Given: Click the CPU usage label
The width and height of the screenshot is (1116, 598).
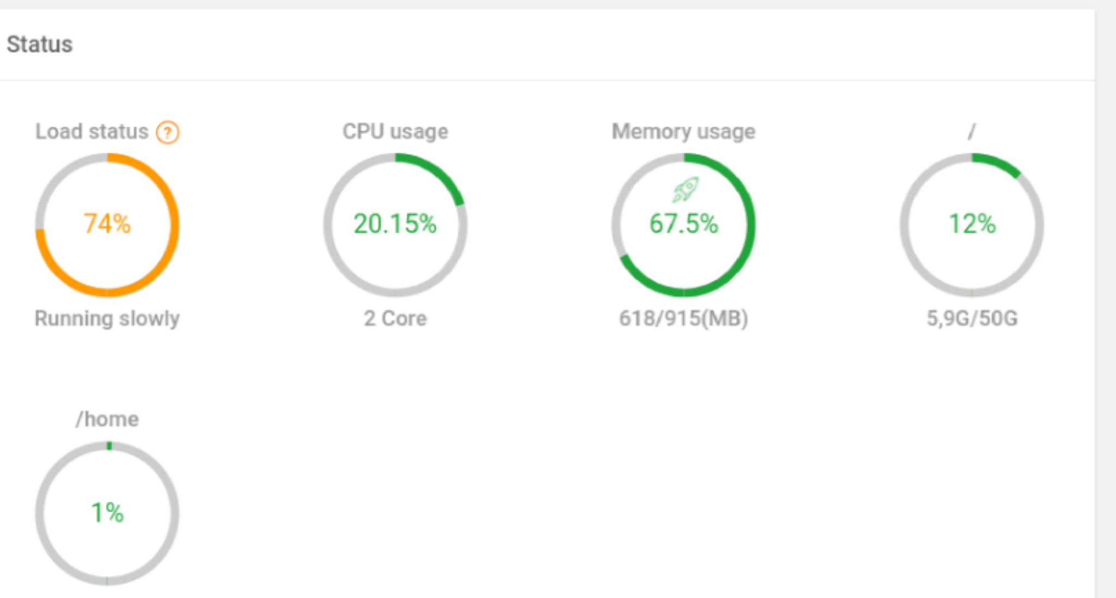Looking at the screenshot, I should (x=395, y=132).
